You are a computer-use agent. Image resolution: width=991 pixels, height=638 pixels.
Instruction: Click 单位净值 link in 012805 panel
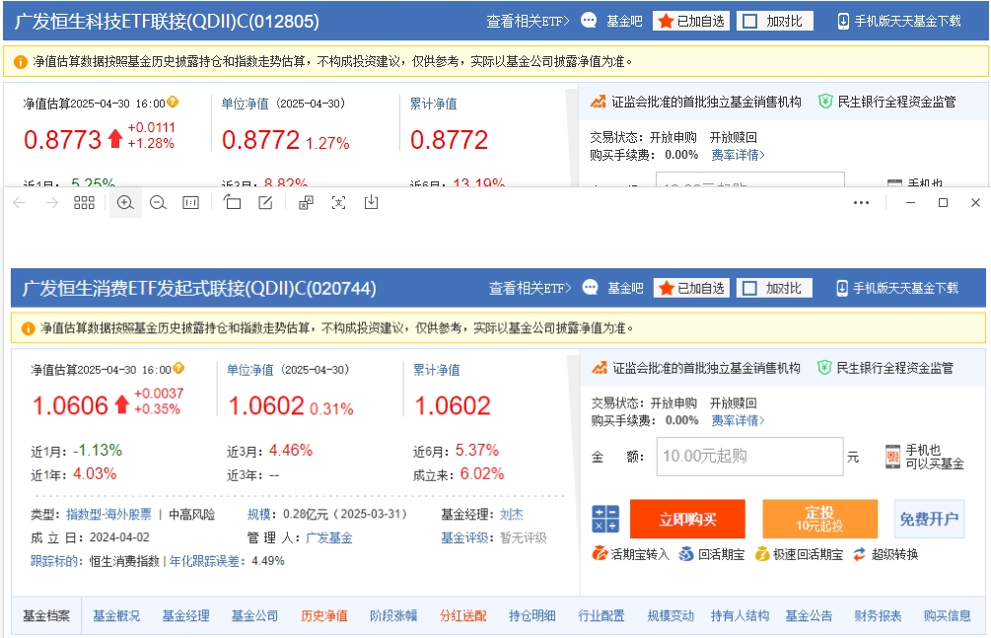[245, 104]
